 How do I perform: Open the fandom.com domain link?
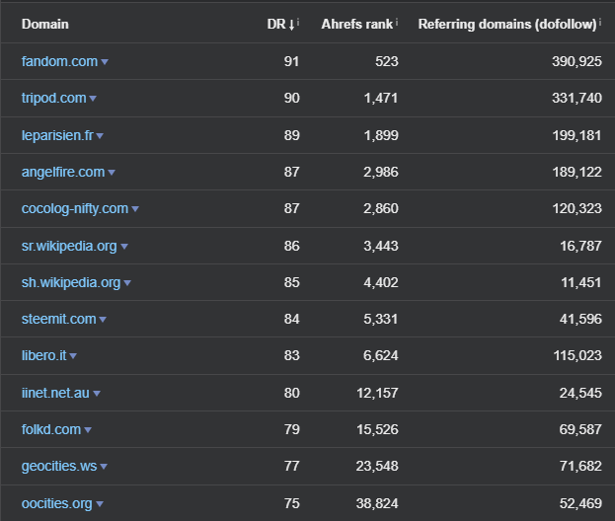pos(59,61)
